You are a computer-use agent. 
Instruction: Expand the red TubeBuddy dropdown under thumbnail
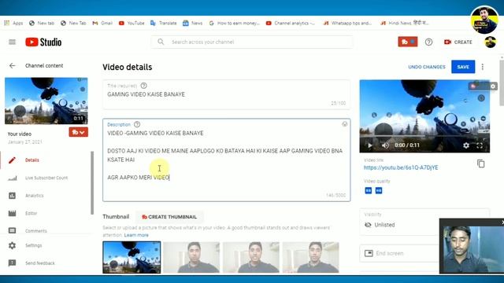click(x=78, y=132)
